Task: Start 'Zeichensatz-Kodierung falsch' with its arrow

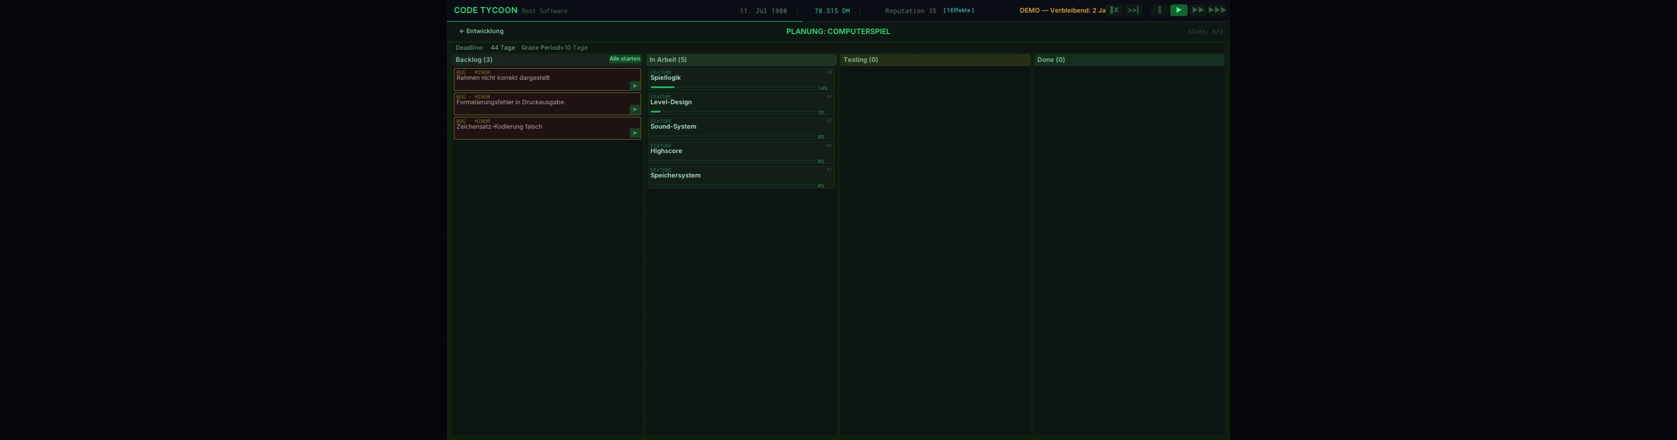Action: point(634,133)
